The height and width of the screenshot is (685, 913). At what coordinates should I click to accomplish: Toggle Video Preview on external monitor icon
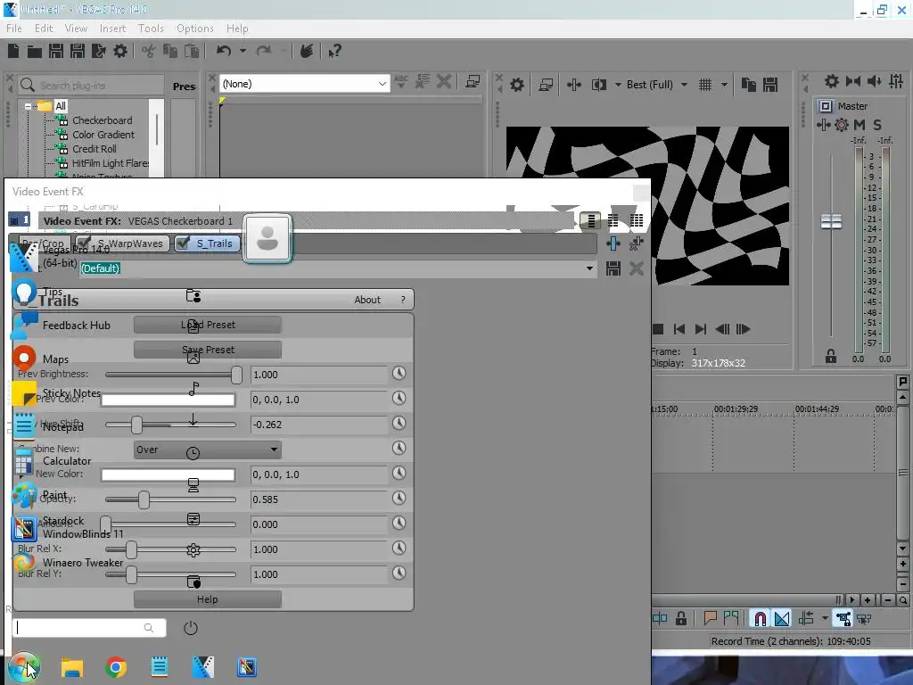[546, 85]
